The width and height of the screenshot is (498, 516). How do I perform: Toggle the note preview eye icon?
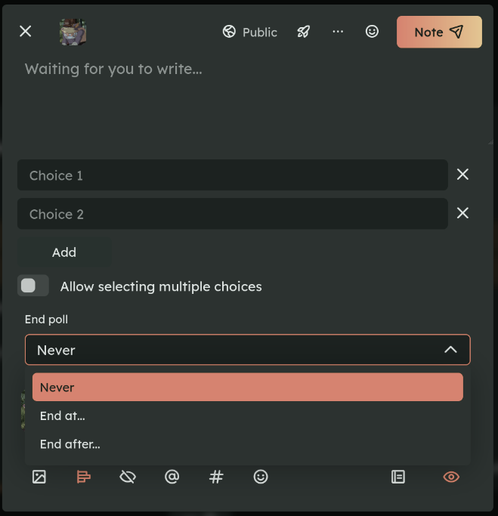(x=451, y=477)
